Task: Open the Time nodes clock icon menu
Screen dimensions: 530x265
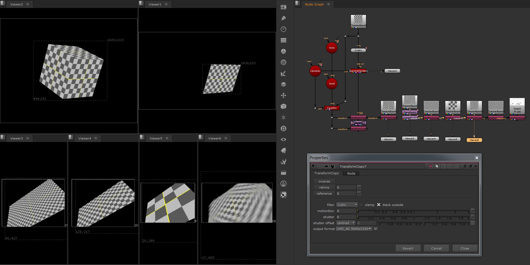Action: tap(283, 29)
